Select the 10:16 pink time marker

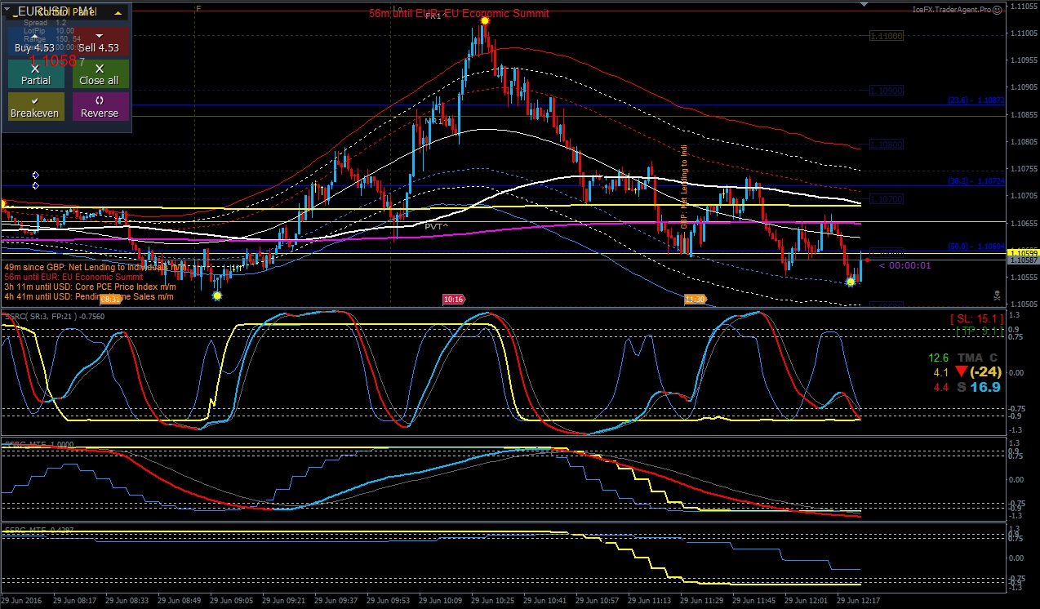click(x=454, y=300)
